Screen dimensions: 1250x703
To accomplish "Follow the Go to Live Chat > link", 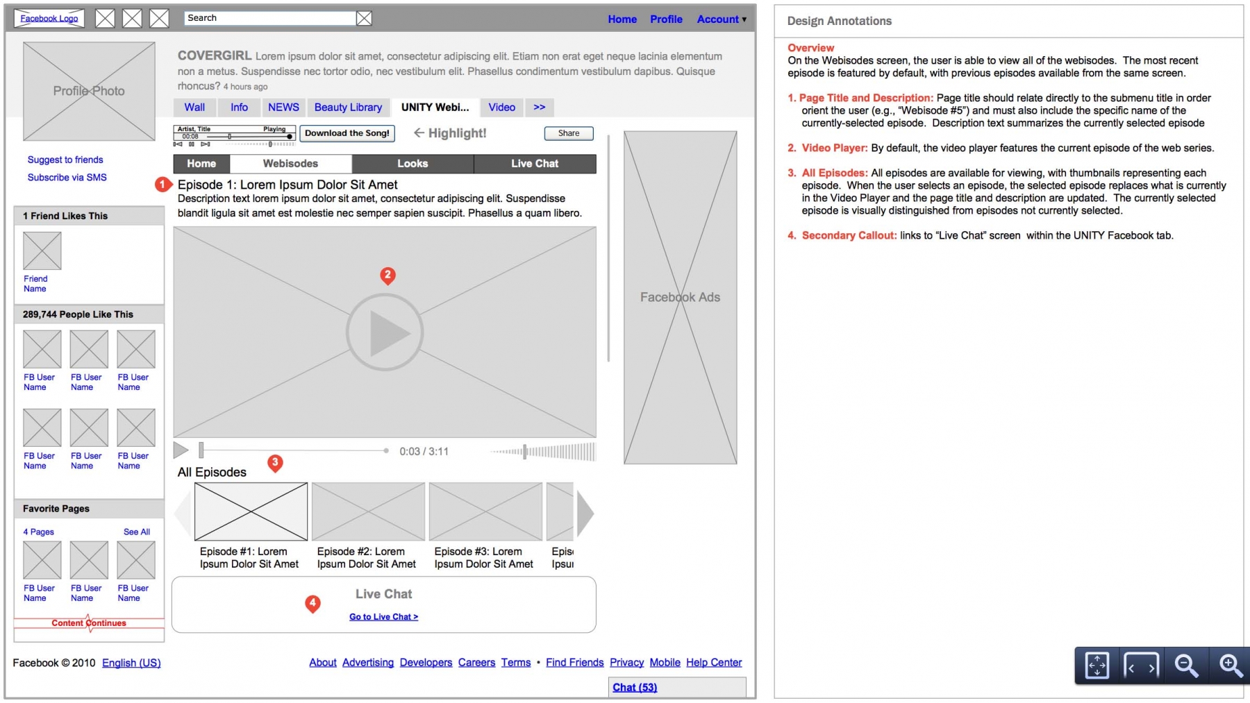I will tap(383, 616).
